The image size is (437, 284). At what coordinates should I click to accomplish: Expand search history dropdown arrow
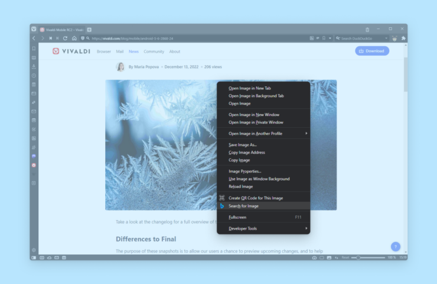(x=386, y=38)
